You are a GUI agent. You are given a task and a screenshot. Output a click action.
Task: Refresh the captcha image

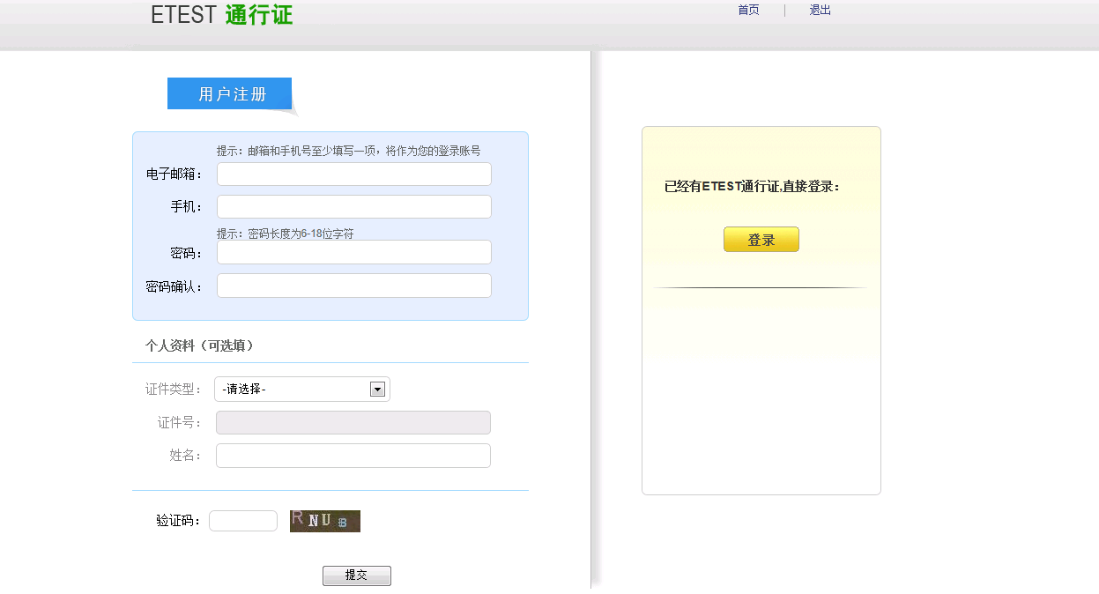[x=324, y=521]
